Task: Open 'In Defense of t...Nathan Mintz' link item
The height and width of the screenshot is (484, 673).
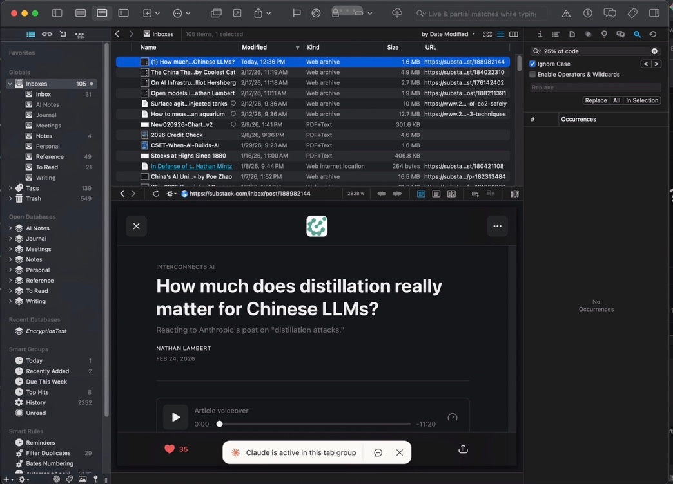Action: click(x=191, y=166)
